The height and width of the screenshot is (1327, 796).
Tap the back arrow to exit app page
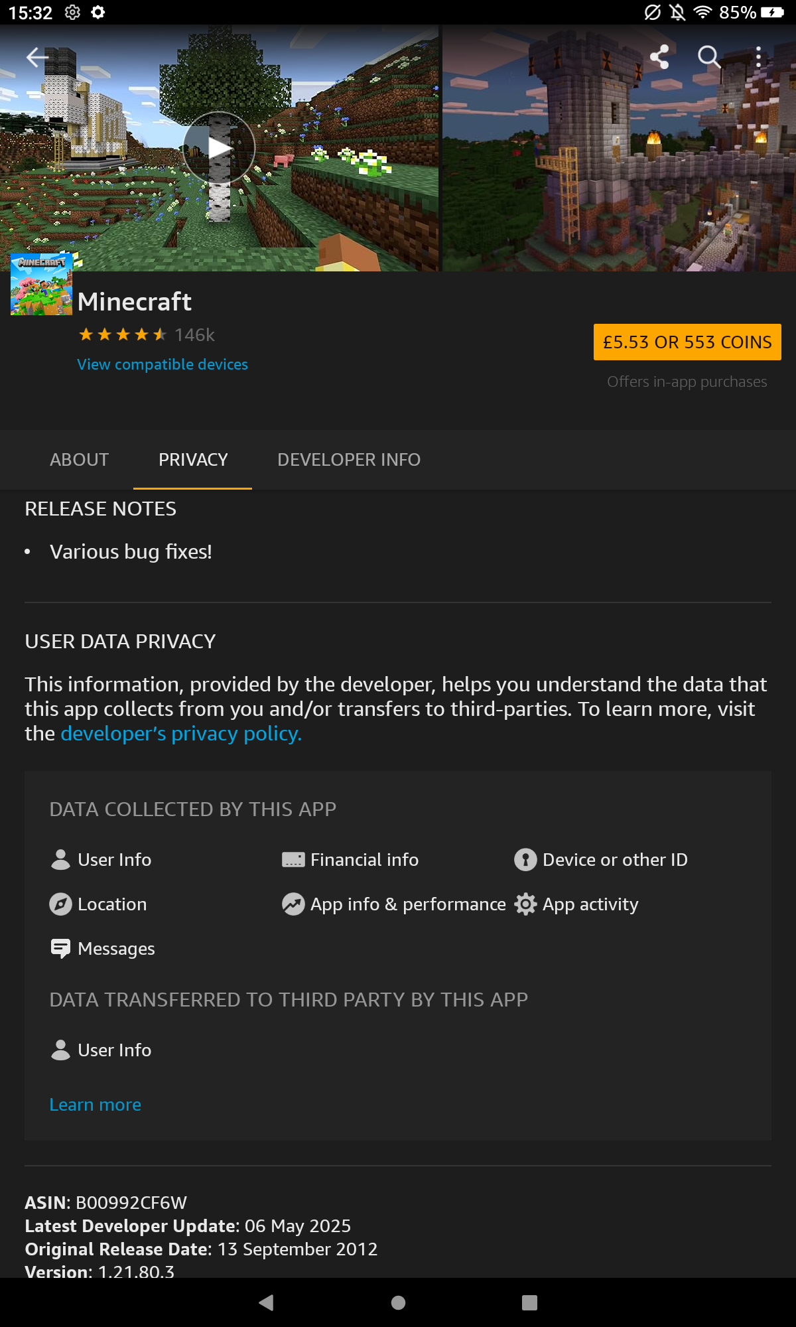(x=38, y=58)
